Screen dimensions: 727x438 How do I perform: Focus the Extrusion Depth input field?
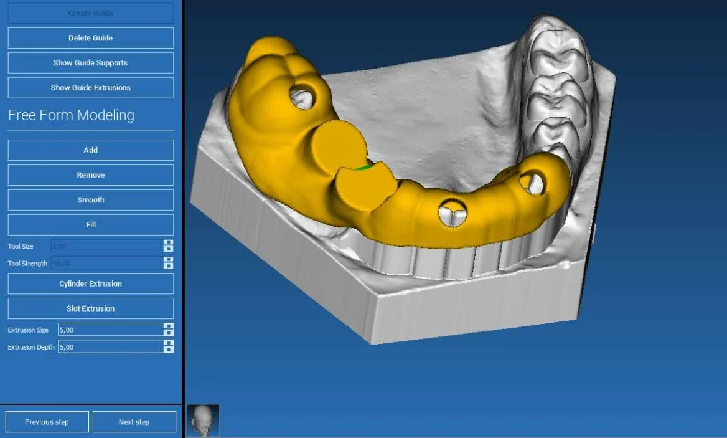tap(111, 346)
